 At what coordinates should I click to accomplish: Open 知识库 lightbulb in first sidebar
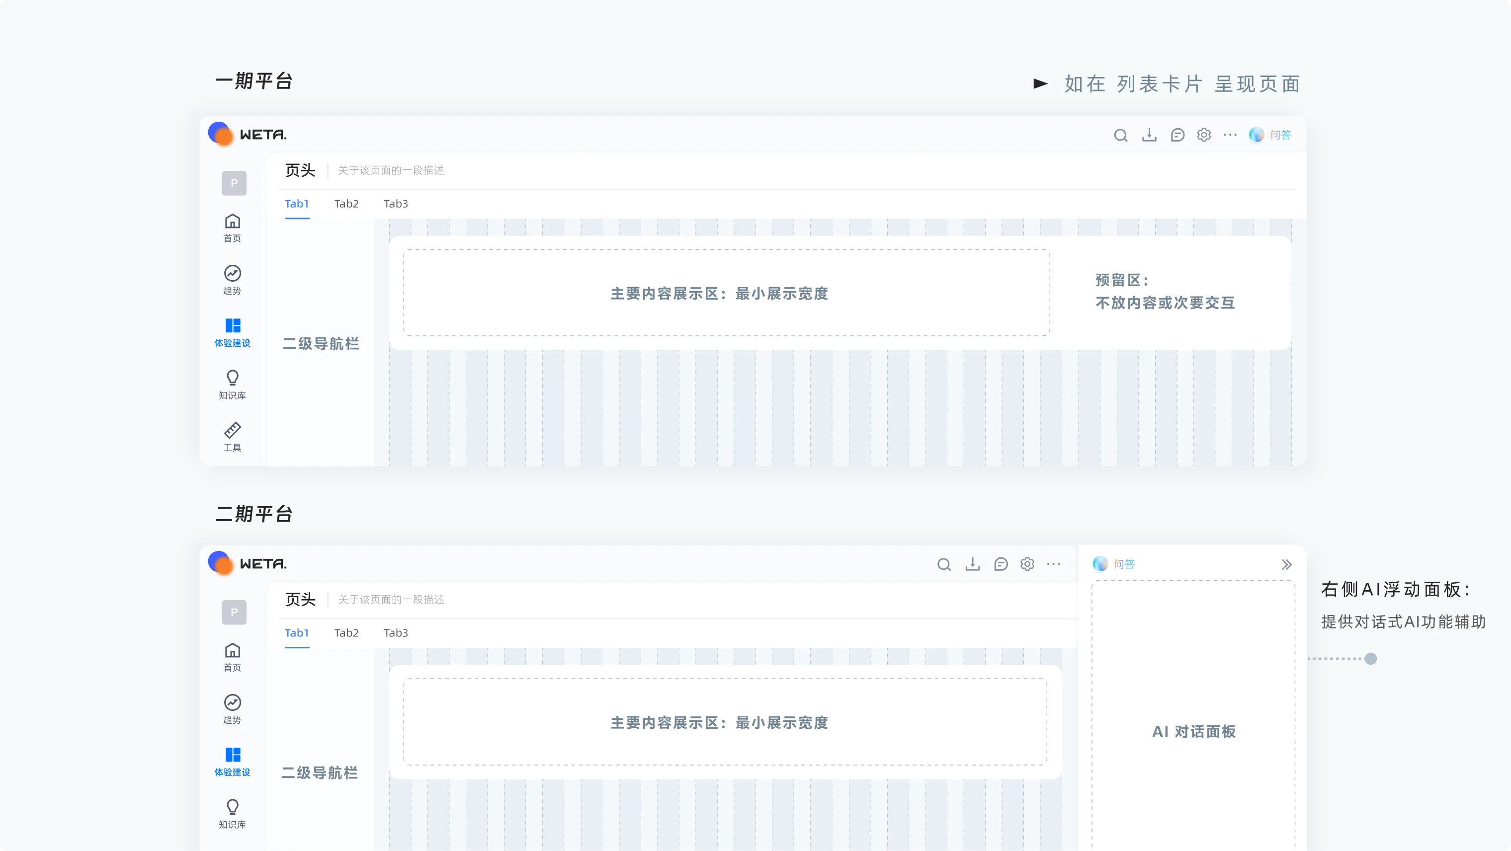click(232, 385)
